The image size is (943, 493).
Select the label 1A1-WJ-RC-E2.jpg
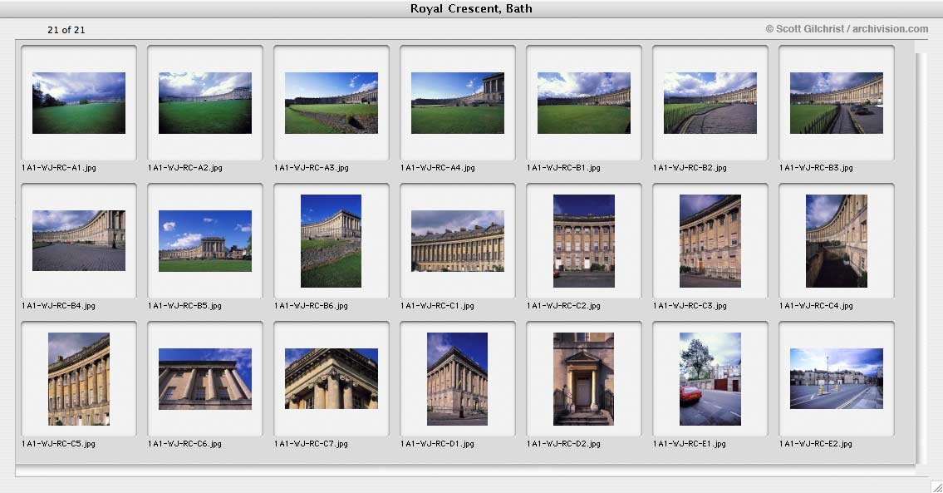pyautogui.click(x=816, y=444)
